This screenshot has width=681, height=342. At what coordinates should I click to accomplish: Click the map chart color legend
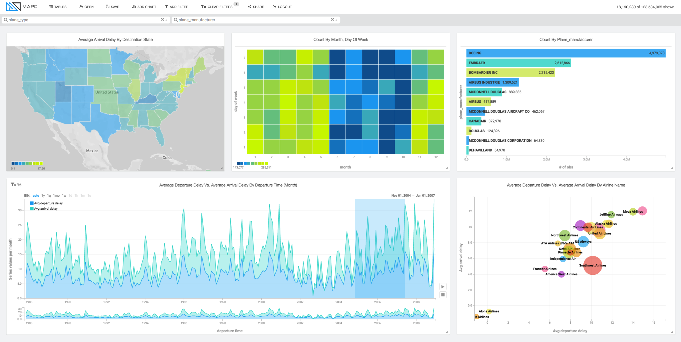[27, 163]
